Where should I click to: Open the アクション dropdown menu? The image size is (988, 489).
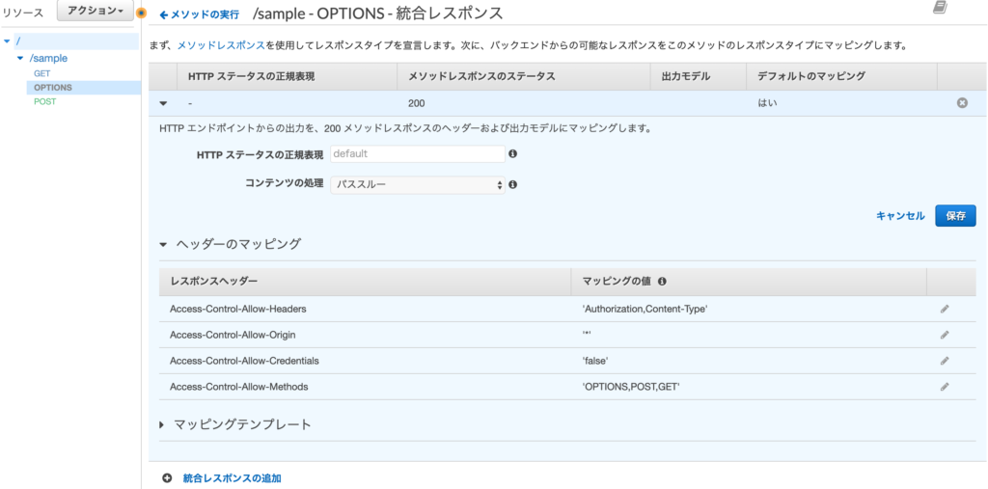click(94, 11)
